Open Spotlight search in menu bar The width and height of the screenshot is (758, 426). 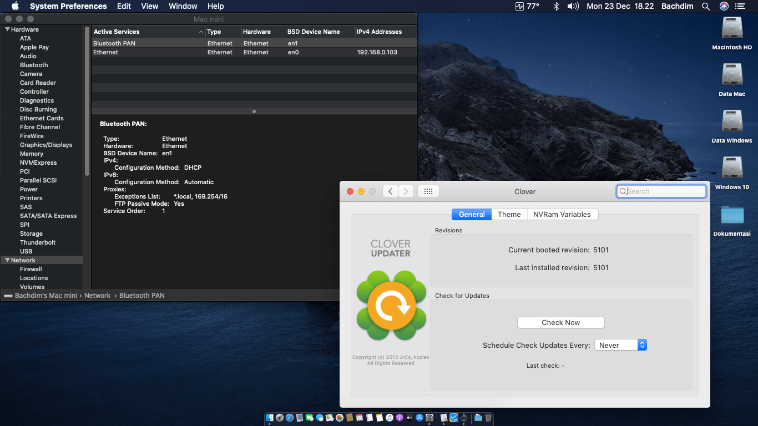pos(706,6)
